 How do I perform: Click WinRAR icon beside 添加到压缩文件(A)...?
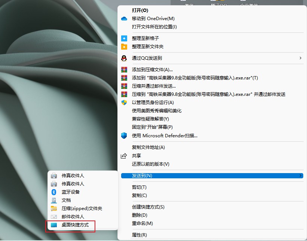124,69
